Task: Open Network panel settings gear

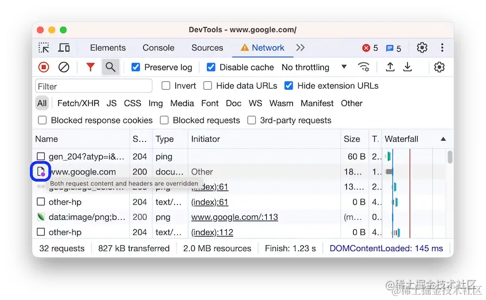Action: (439, 67)
